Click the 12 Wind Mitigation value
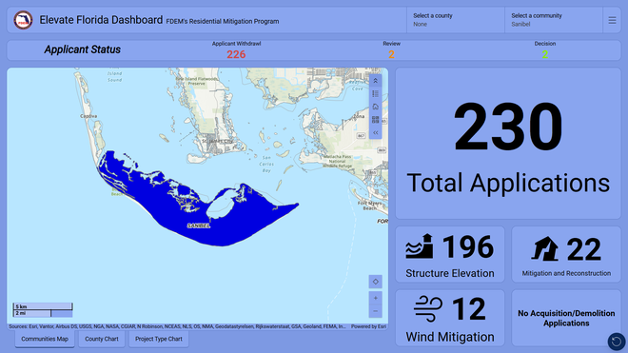The image size is (628, 353). [x=468, y=309]
